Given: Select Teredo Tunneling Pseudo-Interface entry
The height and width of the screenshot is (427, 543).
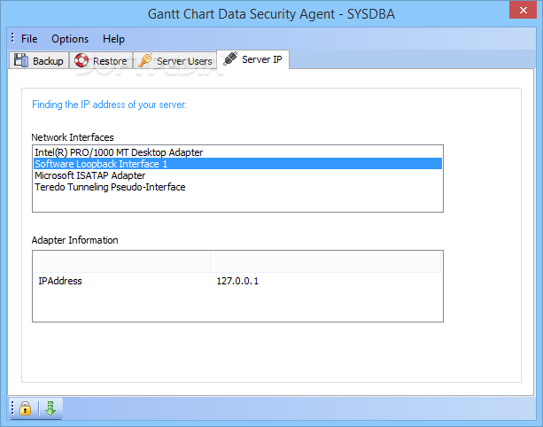Looking at the screenshot, I should [x=237, y=187].
